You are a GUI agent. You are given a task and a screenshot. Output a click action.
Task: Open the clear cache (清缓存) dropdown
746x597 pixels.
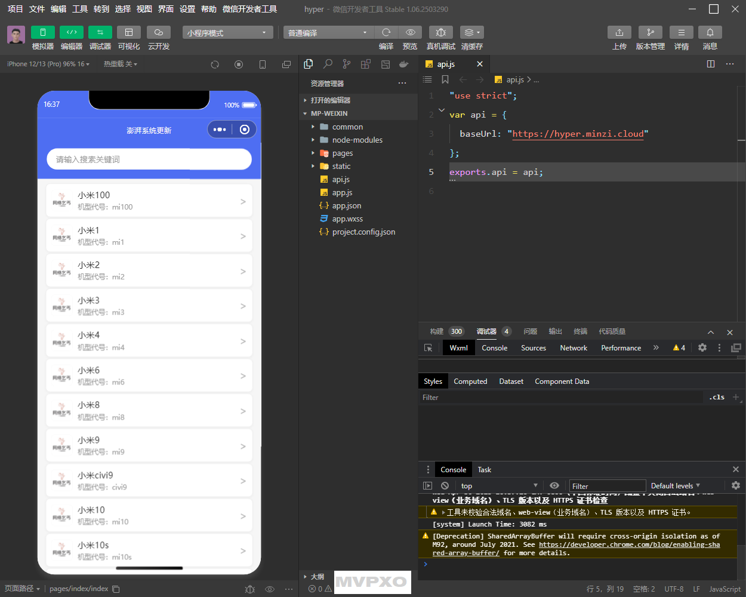point(472,32)
